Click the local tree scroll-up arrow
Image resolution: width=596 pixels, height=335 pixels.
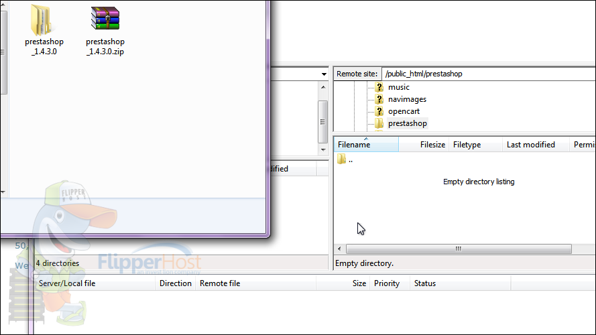(x=323, y=87)
